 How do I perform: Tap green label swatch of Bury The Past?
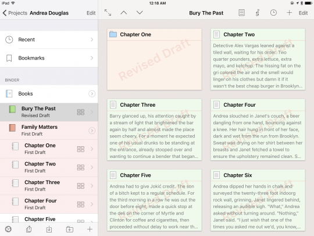(12, 110)
